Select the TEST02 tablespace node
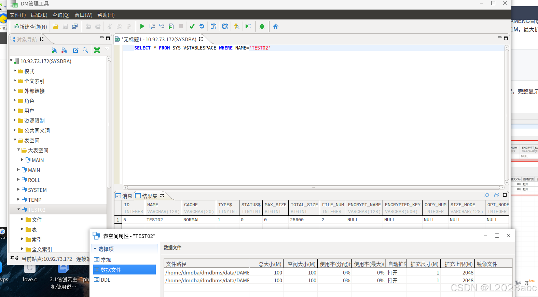Screen dimensions: 538x297 click(37, 210)
